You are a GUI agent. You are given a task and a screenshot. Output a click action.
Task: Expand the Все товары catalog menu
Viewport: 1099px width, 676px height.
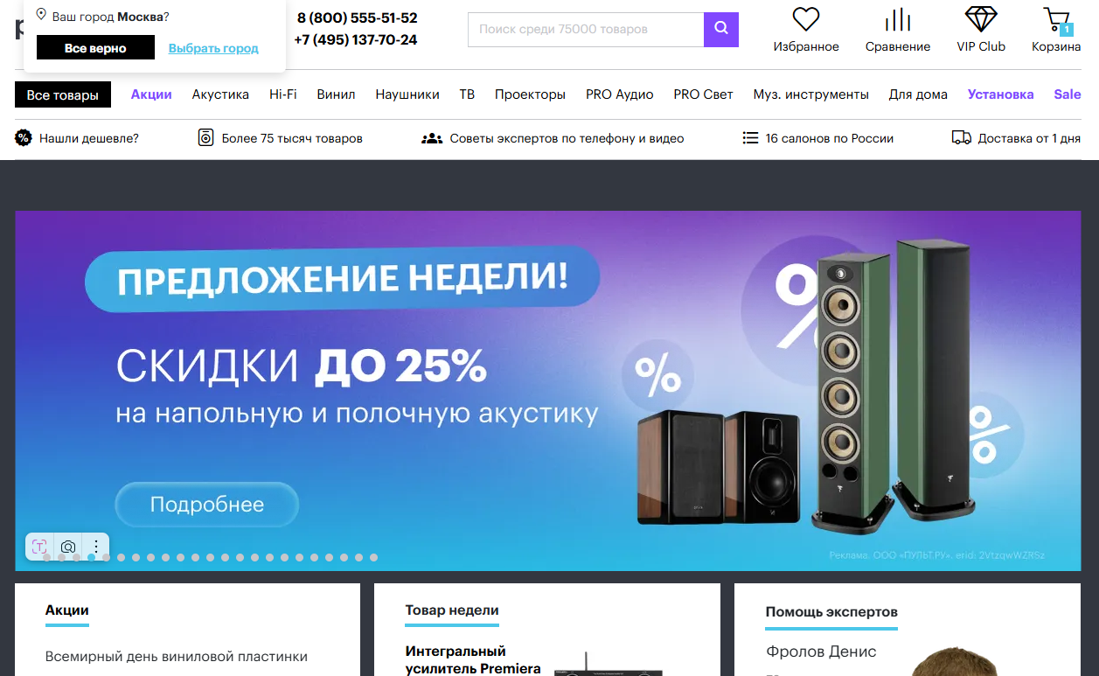point(63,94)
